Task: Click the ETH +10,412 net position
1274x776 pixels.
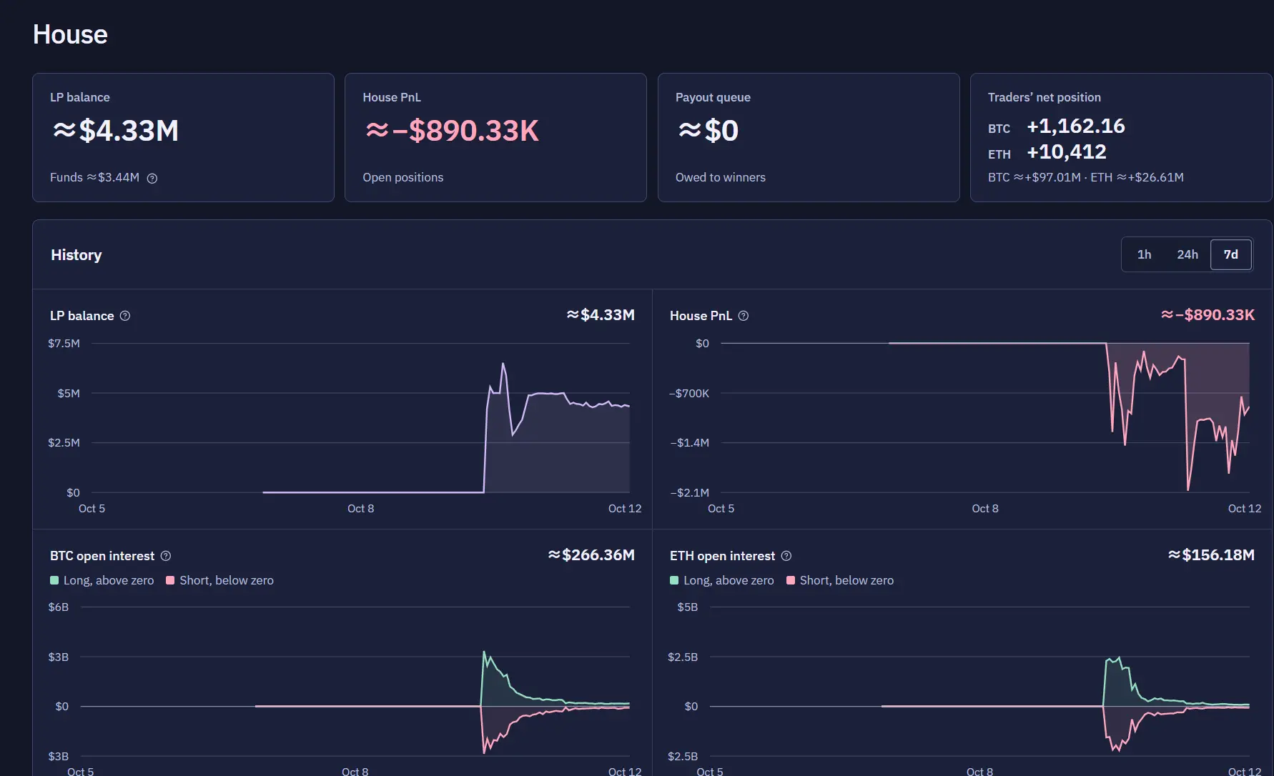Action: [x=1067, y=152]
